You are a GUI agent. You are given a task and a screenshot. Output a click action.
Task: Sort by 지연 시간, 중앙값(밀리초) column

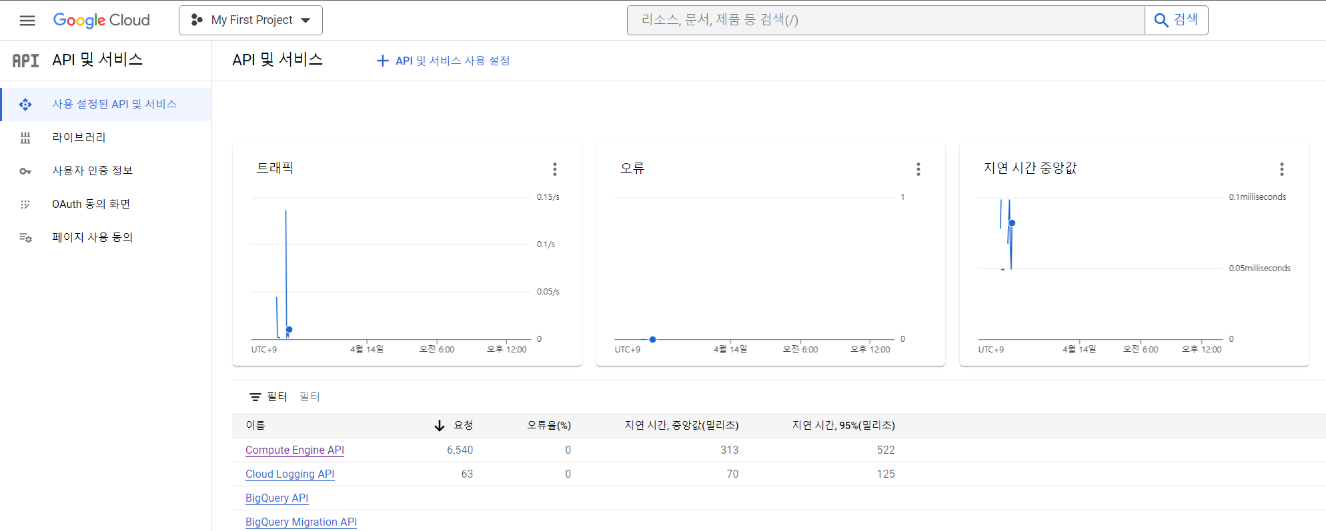[682, 426]
